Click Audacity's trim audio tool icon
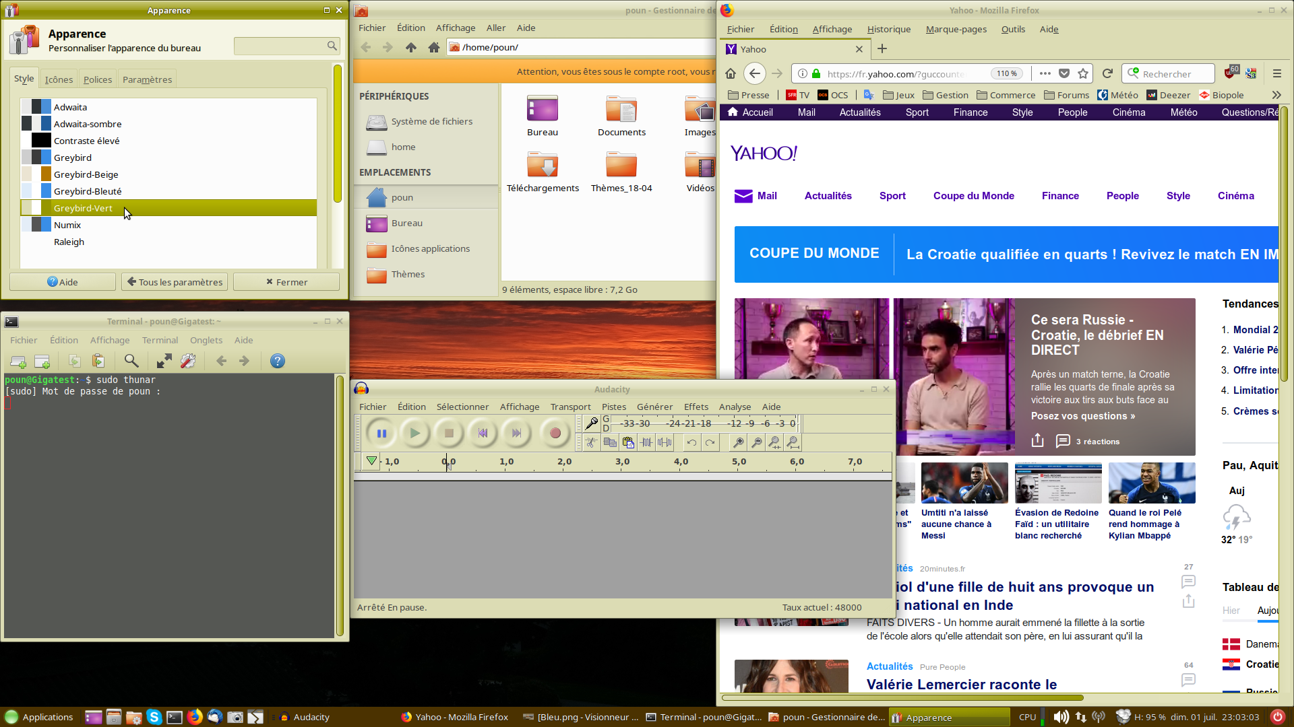Viewport: 1294px width, 727px height. [646, 442]
